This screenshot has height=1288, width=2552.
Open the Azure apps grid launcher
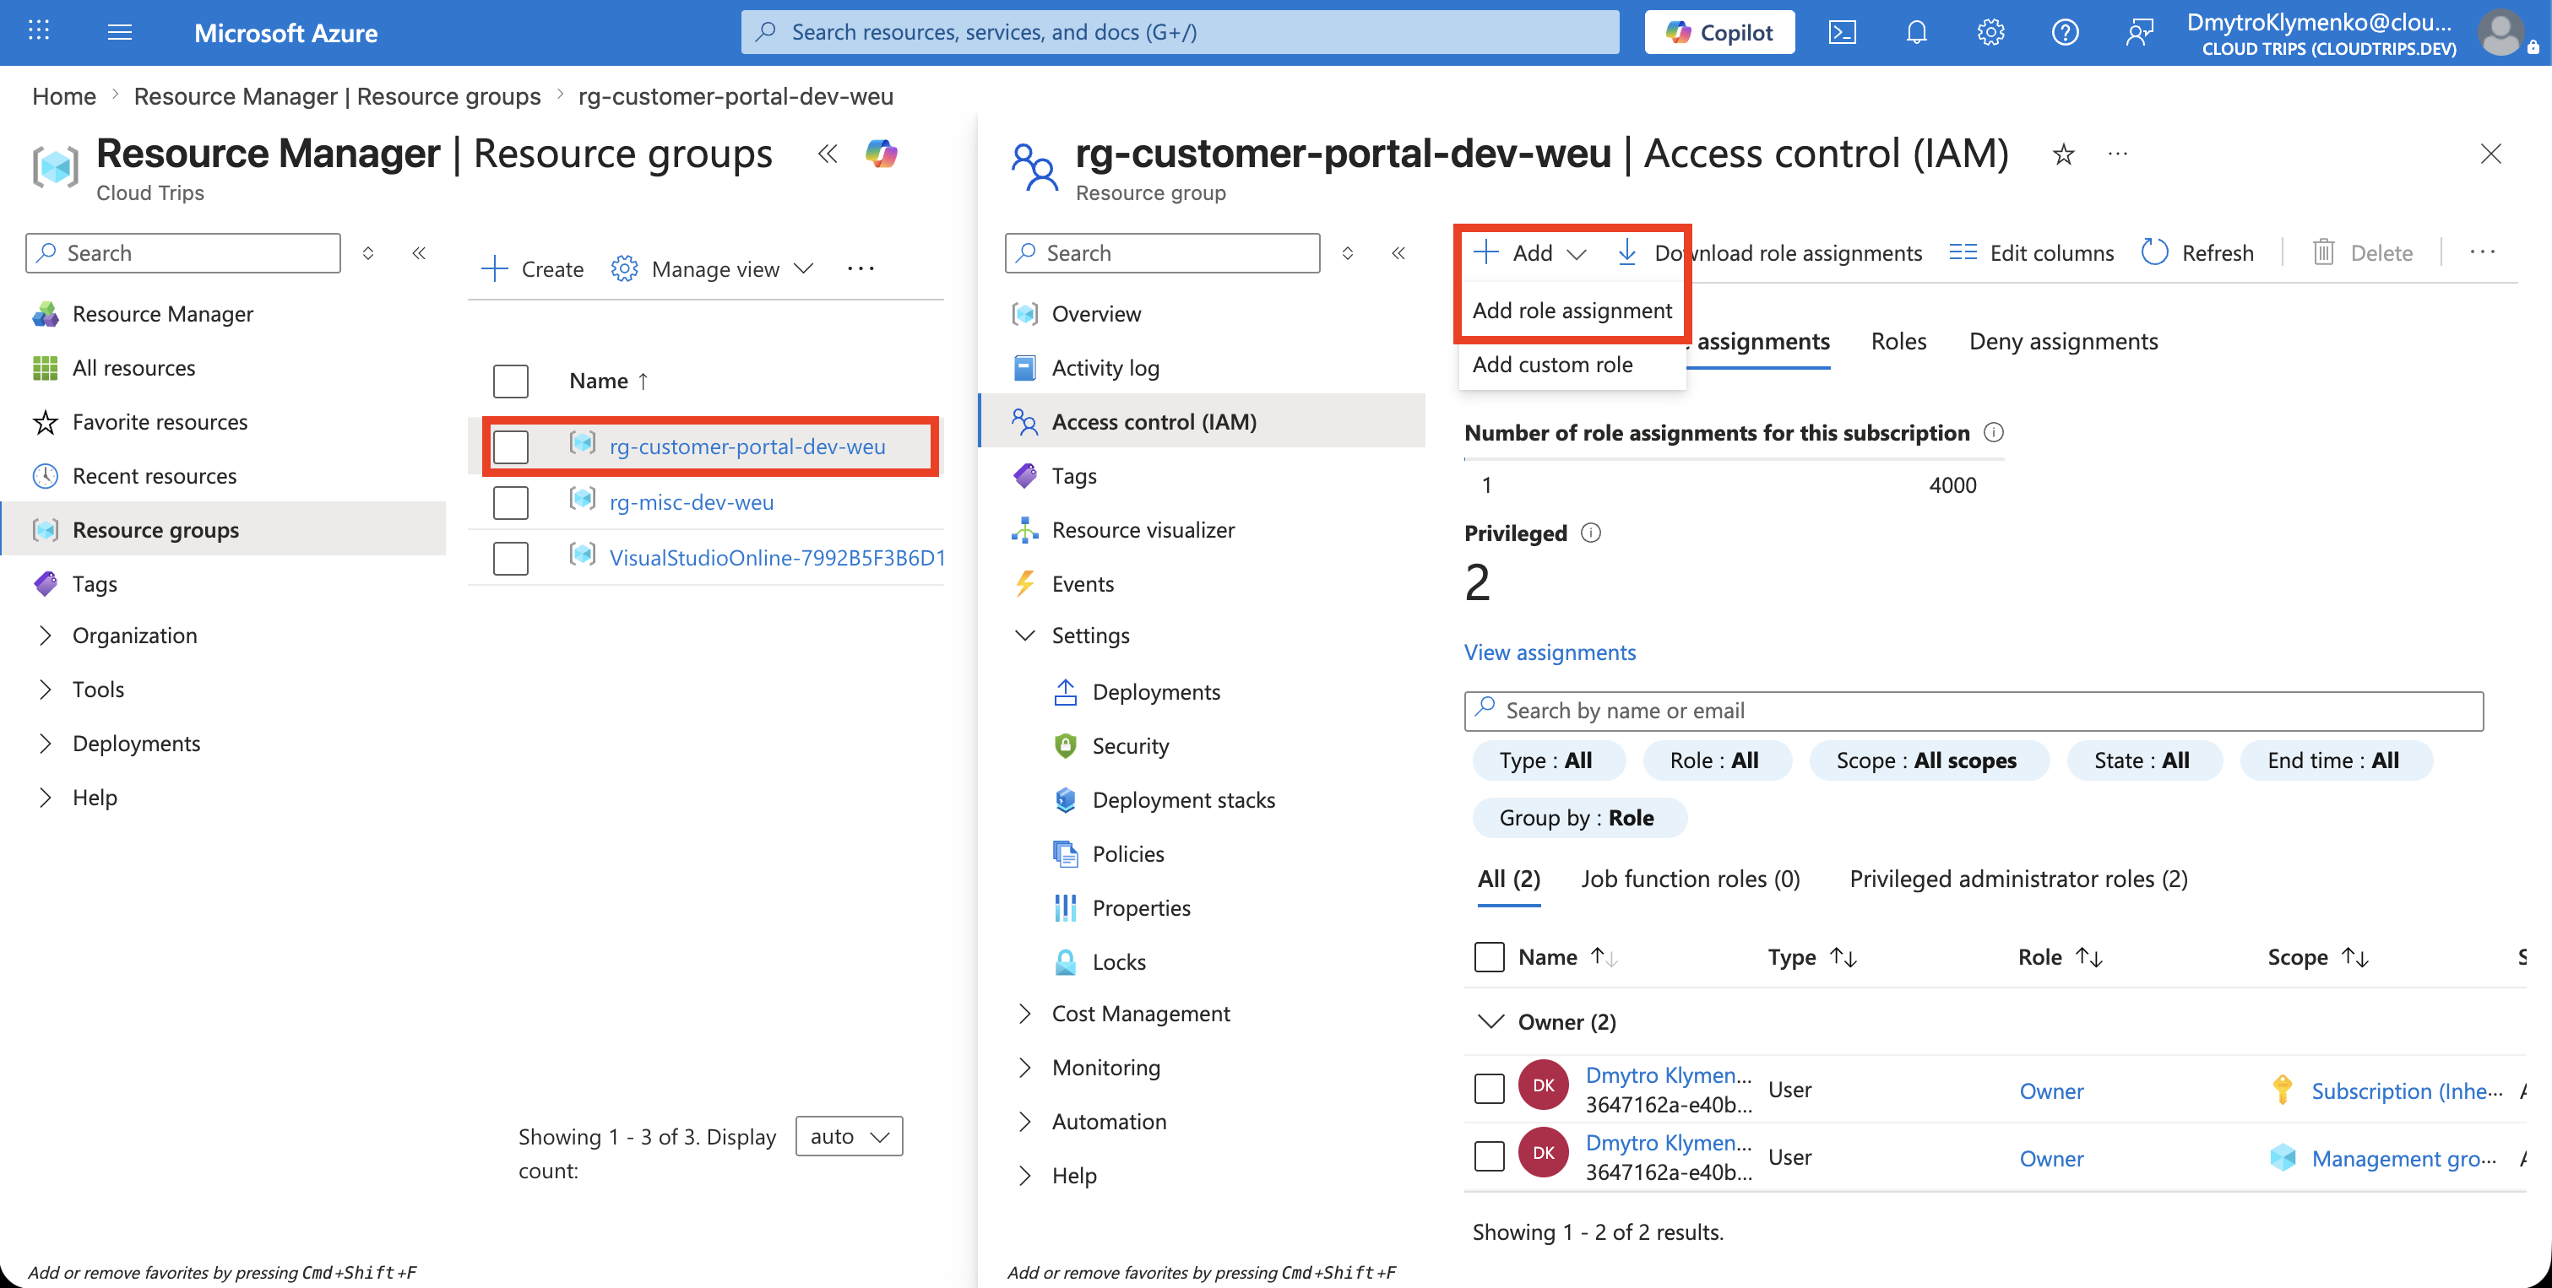pyautogui.click(x=39, y=32)
